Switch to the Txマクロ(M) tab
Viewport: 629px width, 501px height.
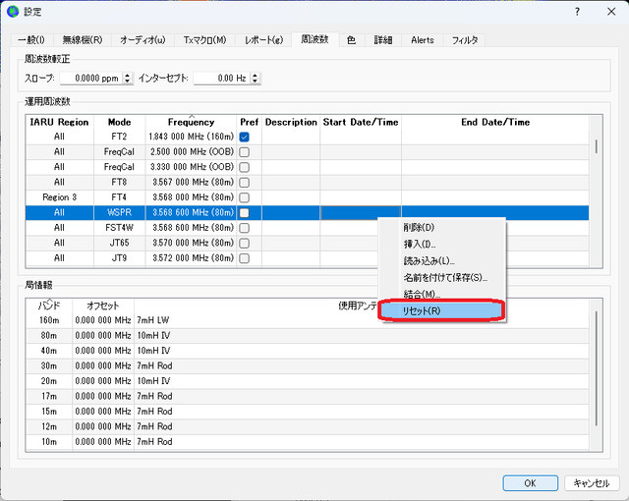pyautogui.click(x=204, y=40)
